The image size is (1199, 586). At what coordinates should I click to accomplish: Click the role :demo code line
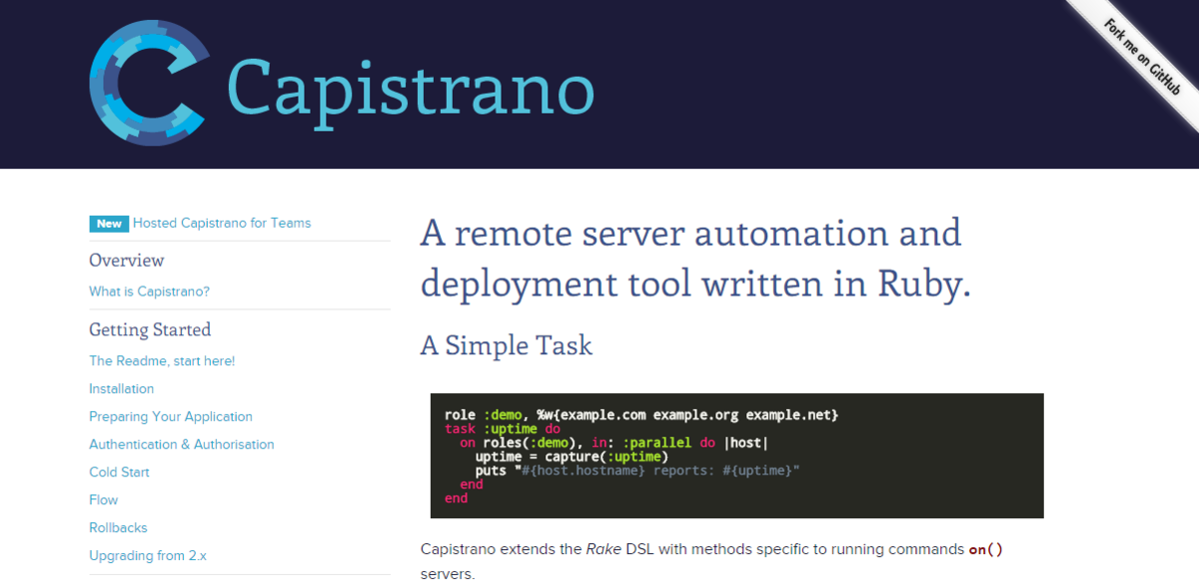click(641, 414)
